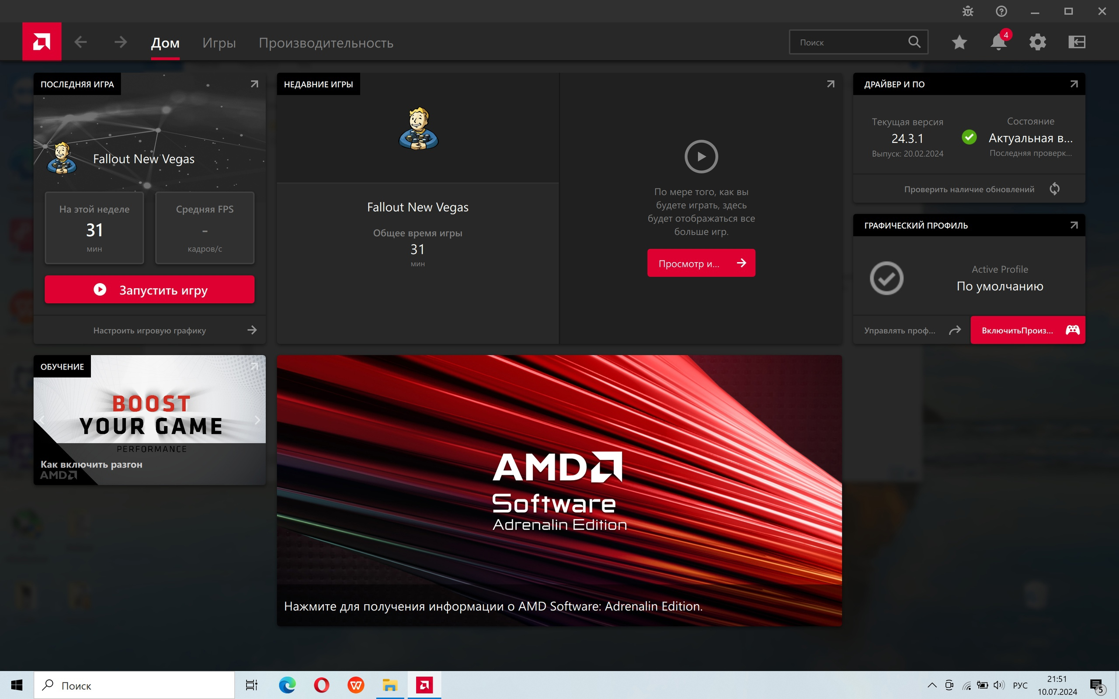The width and height of the screenshot is (1119, 699).
Task: Click the gamepad icon on ВключитьПроиз button
Action: (1073, 329)
